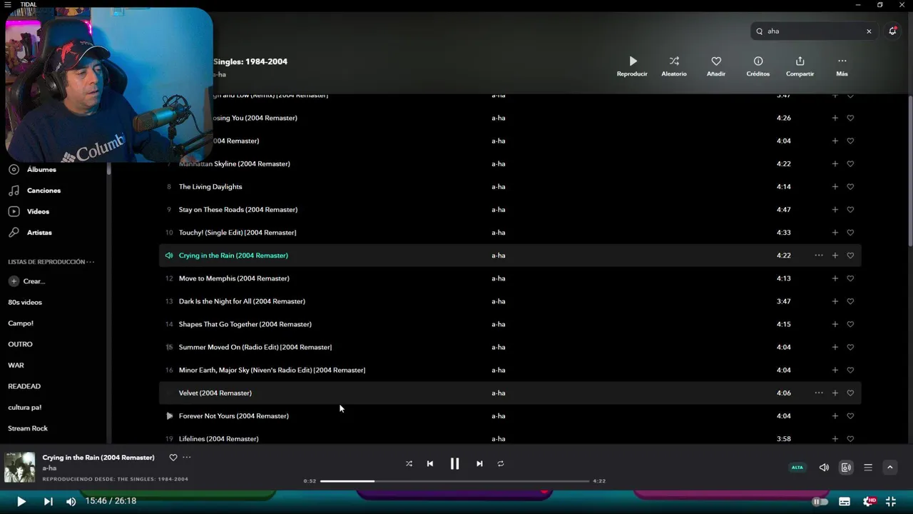
Task: Select 'Dark Is the Night for All' track
Action: (x=242, y=301)
